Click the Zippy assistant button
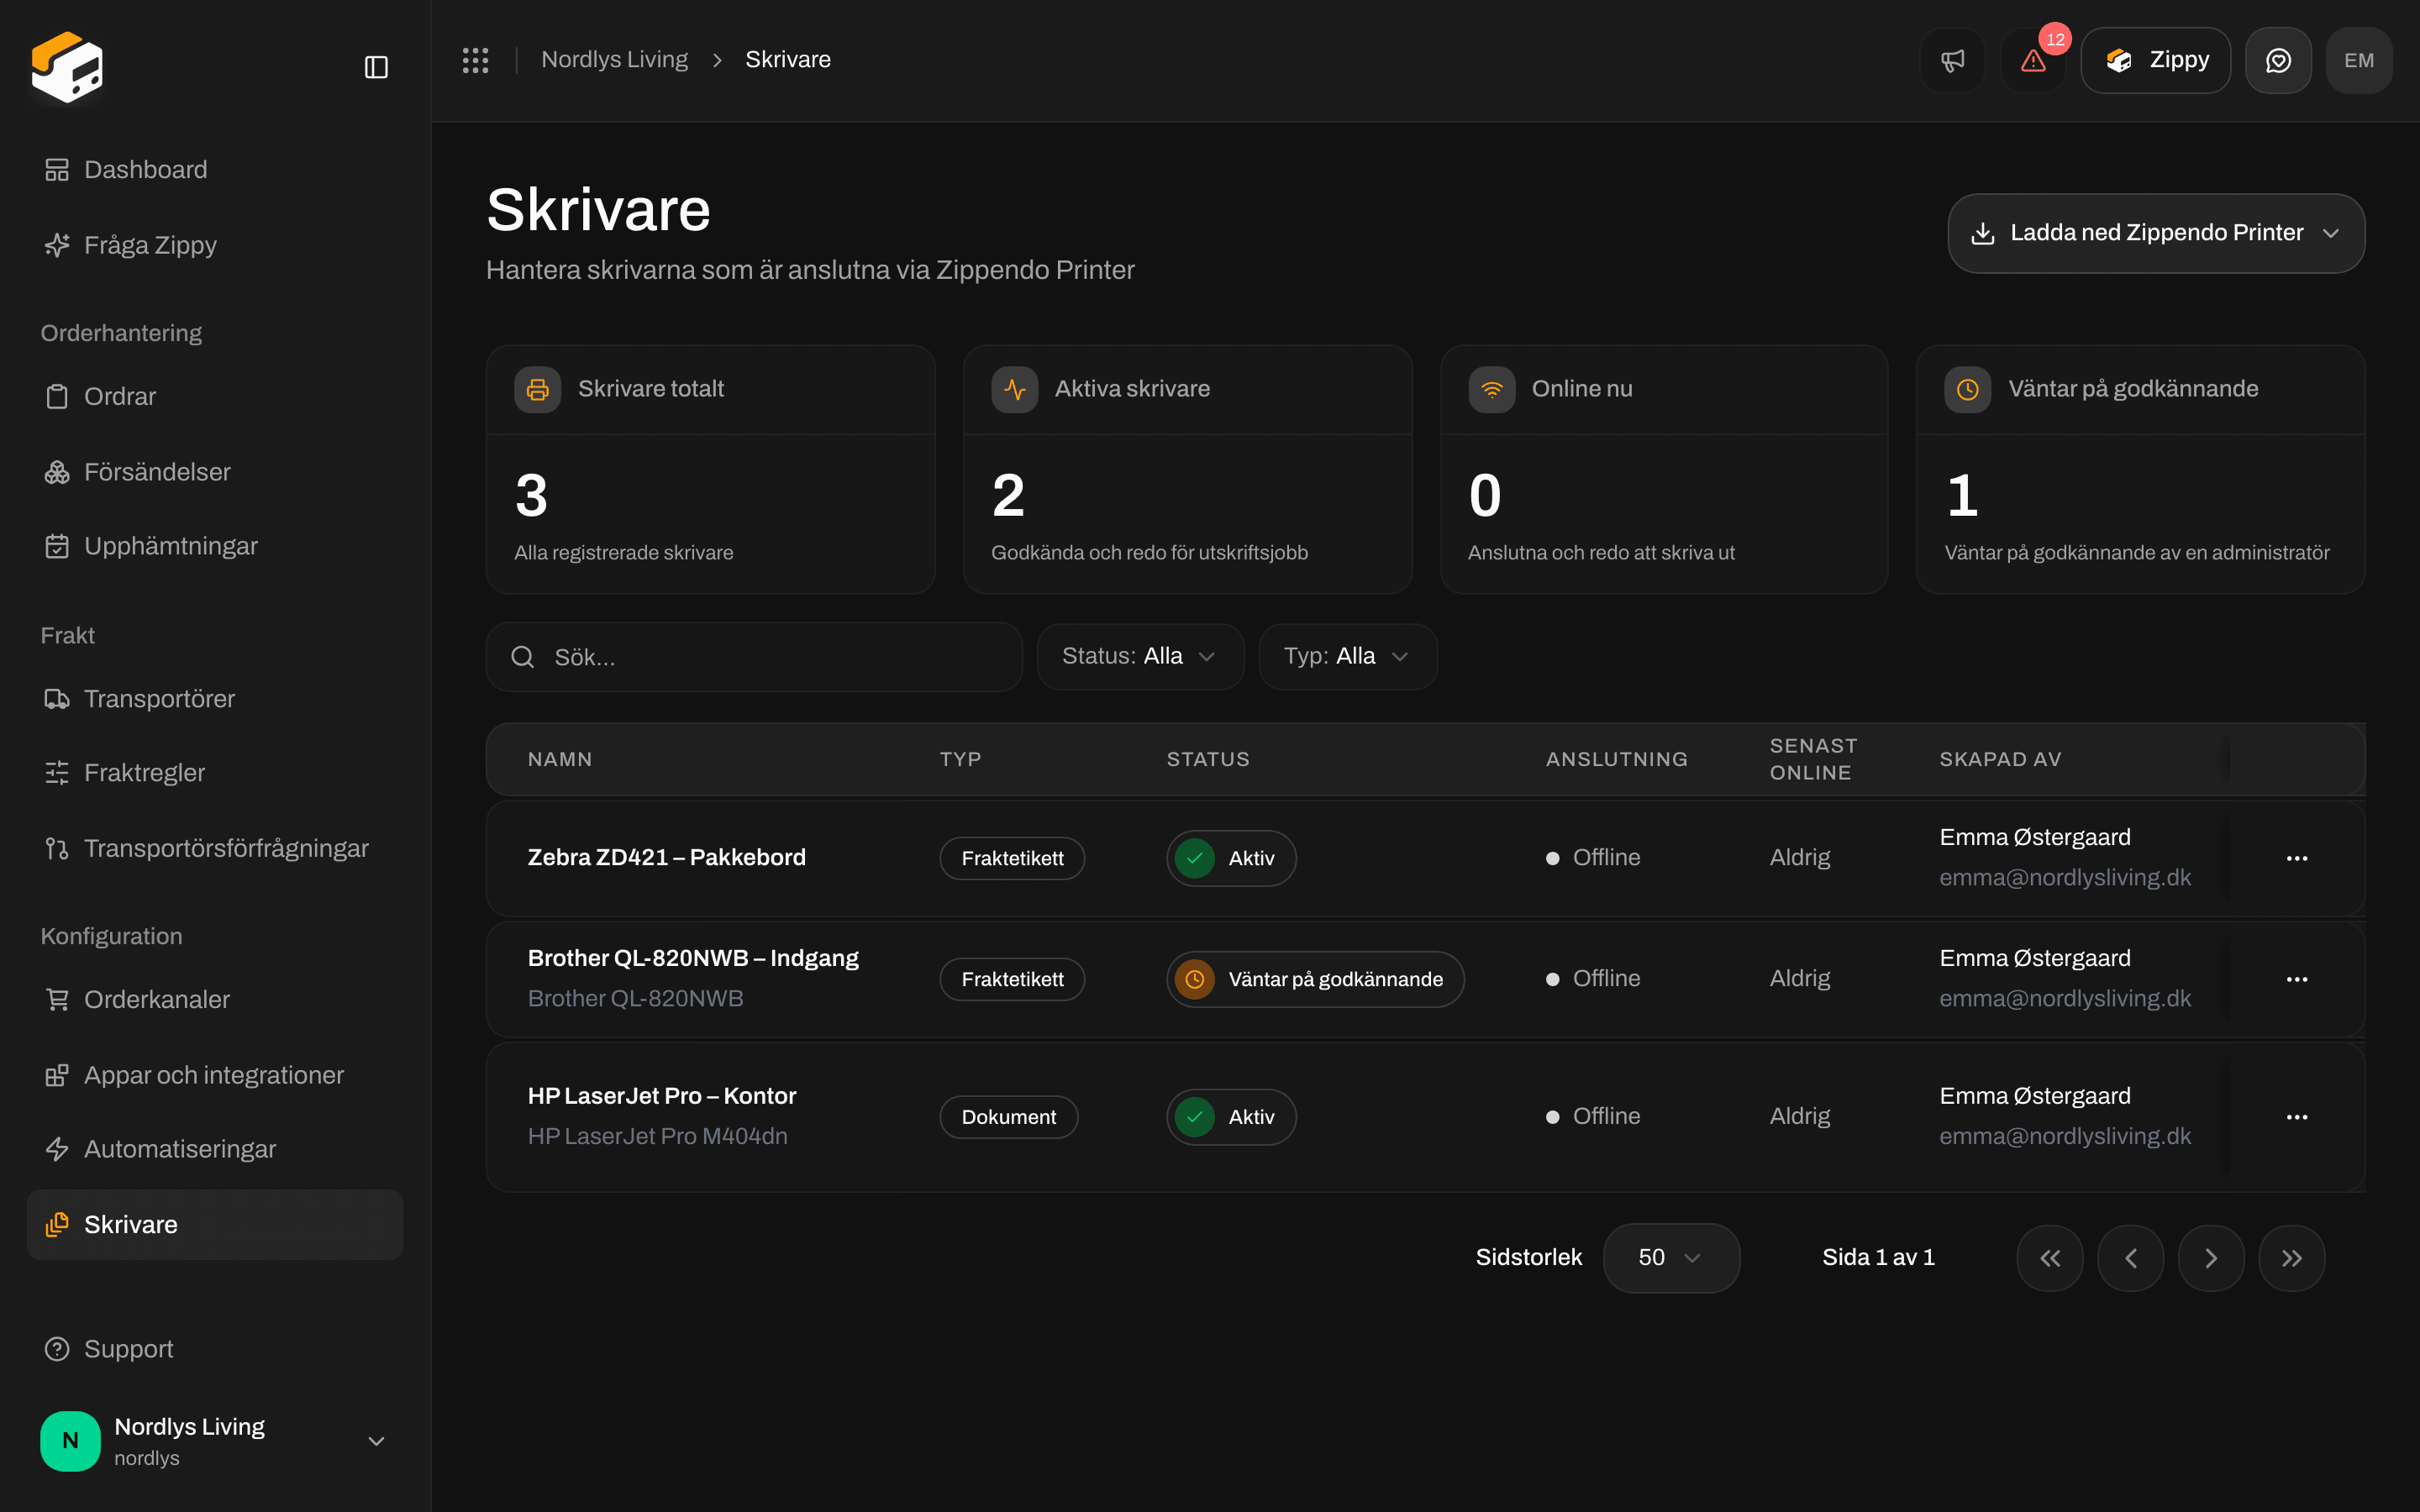Image resolution: width=2420 pixels, height=1512 pixels. point(2155,60)
